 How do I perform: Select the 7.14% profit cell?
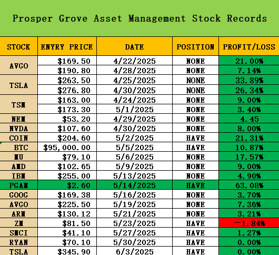tap(249, 70)
